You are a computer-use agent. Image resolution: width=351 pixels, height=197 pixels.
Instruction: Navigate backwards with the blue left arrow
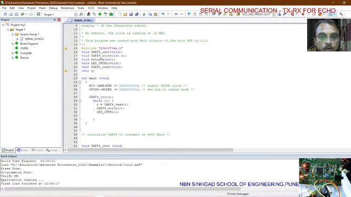point(176,14)
